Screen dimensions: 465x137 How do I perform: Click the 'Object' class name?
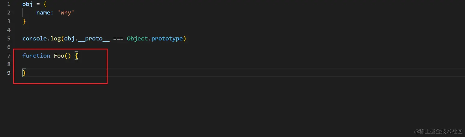coord(137,39)
